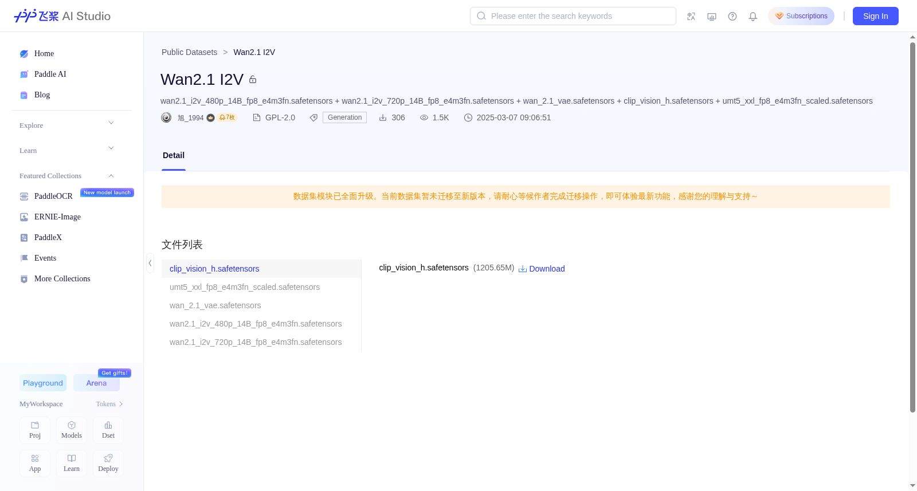Click the author avatar of 旭_1994
Image resolution: width=917 pixels, height=491 pixels.
(x=166, y=117)
